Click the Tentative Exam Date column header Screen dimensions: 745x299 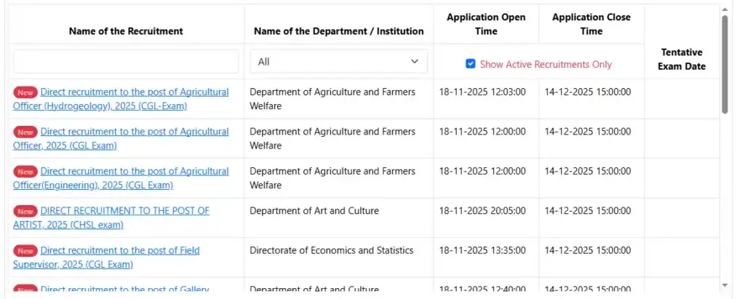[681, 60]
